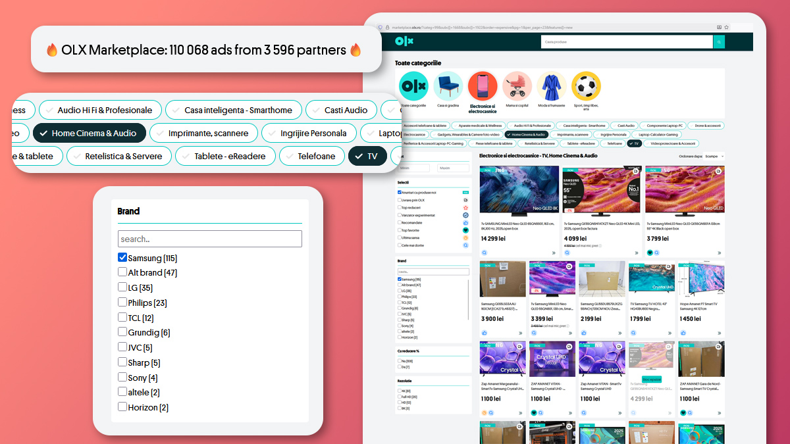Click double-arrow icon on the 3 799 lei card
The image size is (790, 444).
720,253
